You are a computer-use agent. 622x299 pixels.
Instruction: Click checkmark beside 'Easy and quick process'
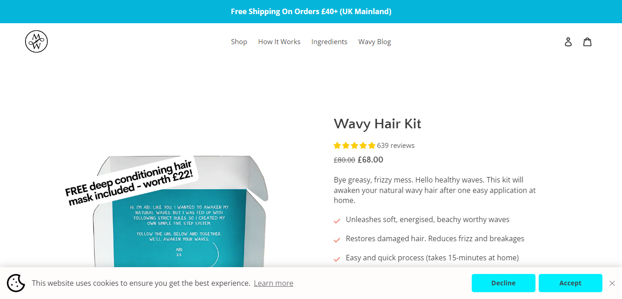click(337, 259)
